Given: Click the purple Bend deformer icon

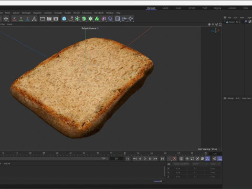Looking at the screenshot, I should click(110, 18).
